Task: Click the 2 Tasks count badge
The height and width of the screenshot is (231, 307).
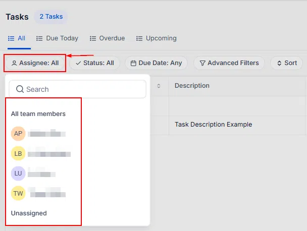Action: (x=51, y=17)
